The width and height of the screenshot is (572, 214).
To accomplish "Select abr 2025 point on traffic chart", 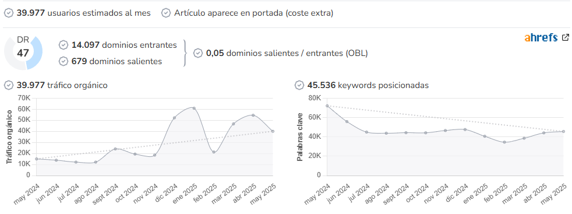I will [253, 115].
